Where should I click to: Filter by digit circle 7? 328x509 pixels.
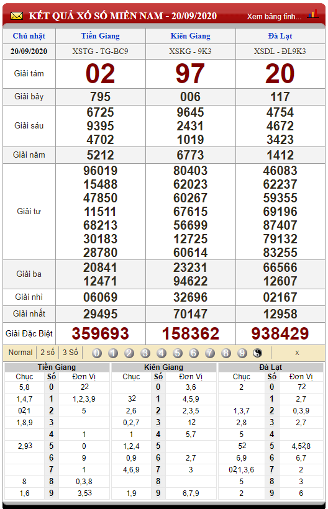[x=210, y=353]
